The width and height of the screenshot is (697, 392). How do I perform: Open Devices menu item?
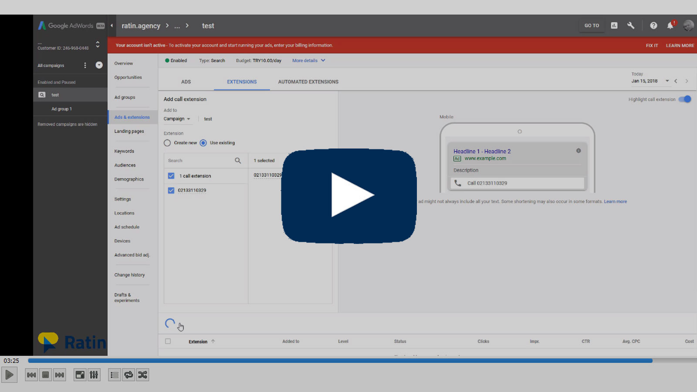coord(122,241)
